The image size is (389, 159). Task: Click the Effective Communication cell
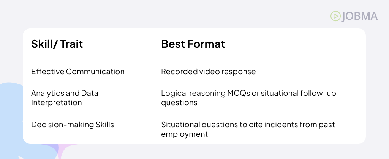click(x=78, y=72)
